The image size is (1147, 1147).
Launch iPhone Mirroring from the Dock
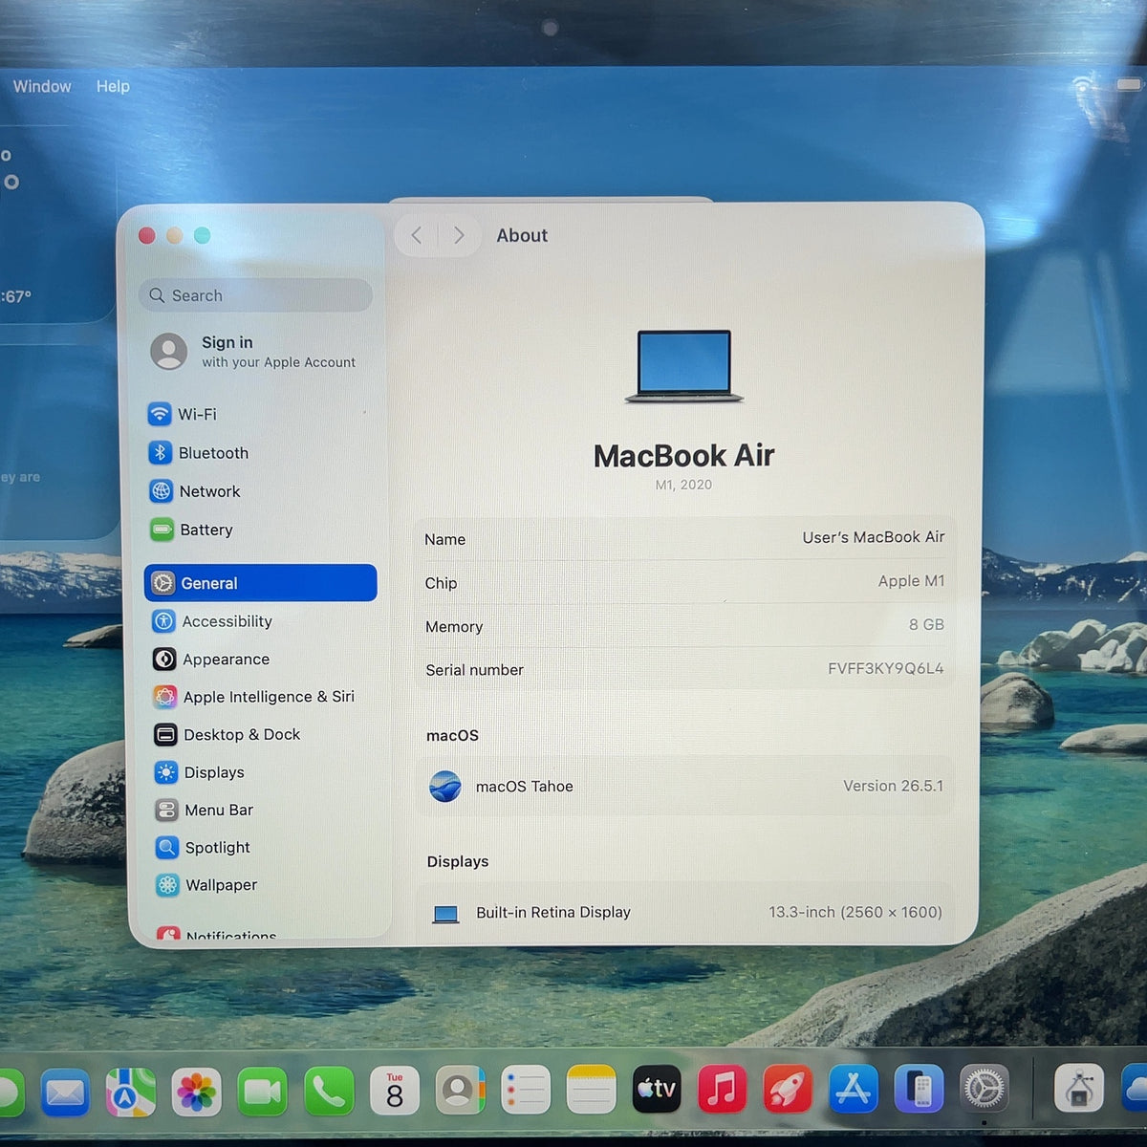pyautogui.click(x=919, y=1089)
